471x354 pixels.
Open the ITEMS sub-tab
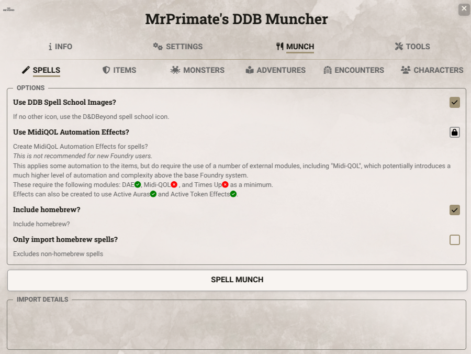point(119,70)
